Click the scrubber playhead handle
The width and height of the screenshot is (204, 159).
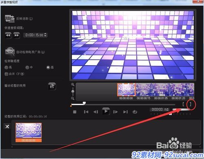[84, 103]
